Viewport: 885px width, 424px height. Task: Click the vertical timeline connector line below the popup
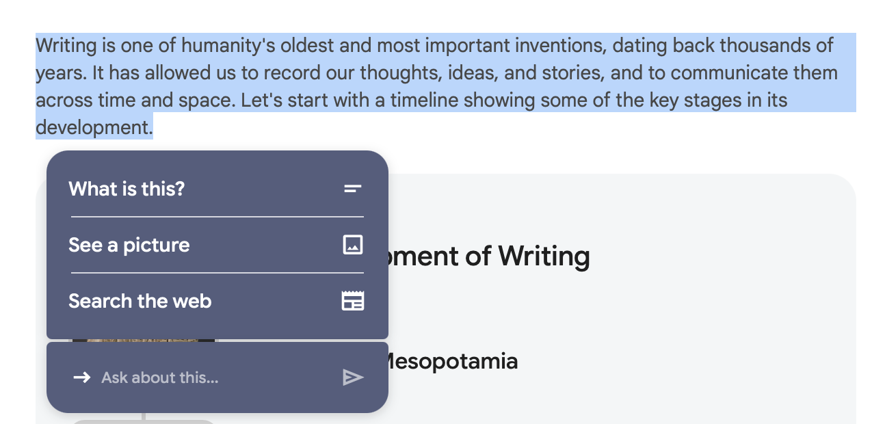click(x=143, y=416)
